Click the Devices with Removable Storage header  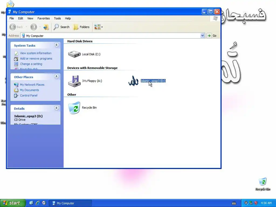(92, 68)
